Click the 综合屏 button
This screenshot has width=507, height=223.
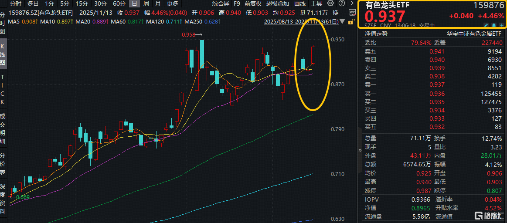[x=220, y=3]
